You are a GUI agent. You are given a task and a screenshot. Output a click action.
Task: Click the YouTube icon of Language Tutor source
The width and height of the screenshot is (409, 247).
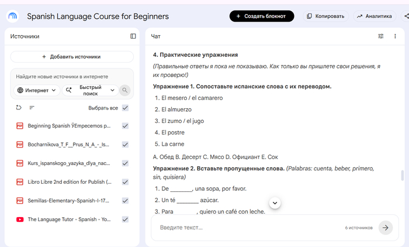(x=20, y=219)
